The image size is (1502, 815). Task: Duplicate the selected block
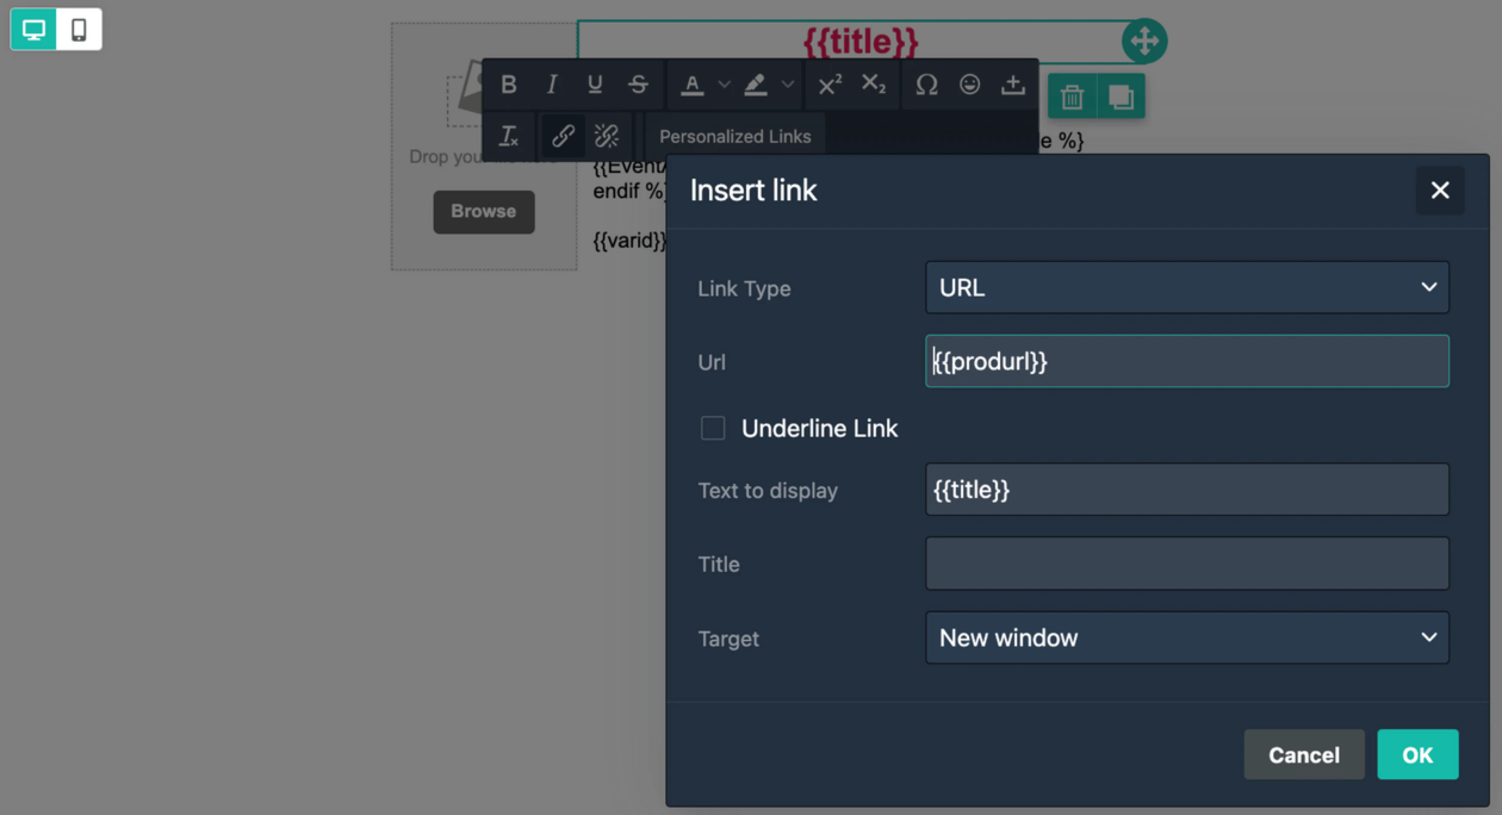pyautogui.click(x=1121, y=97)
